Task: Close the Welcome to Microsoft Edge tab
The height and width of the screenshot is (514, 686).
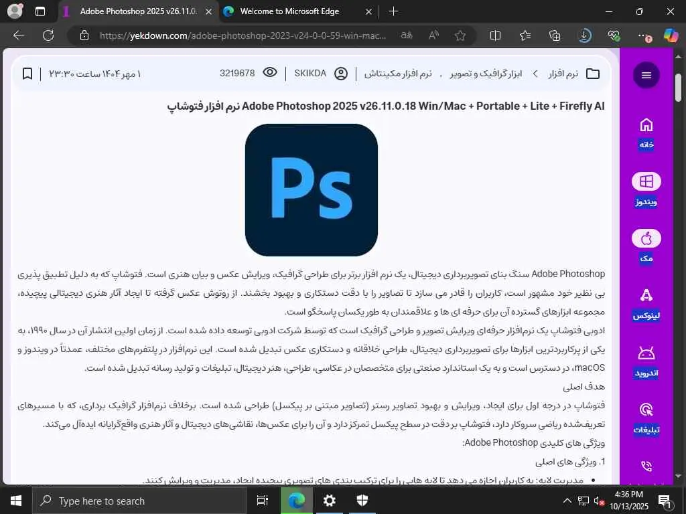Action: click(x=368, y=12)
